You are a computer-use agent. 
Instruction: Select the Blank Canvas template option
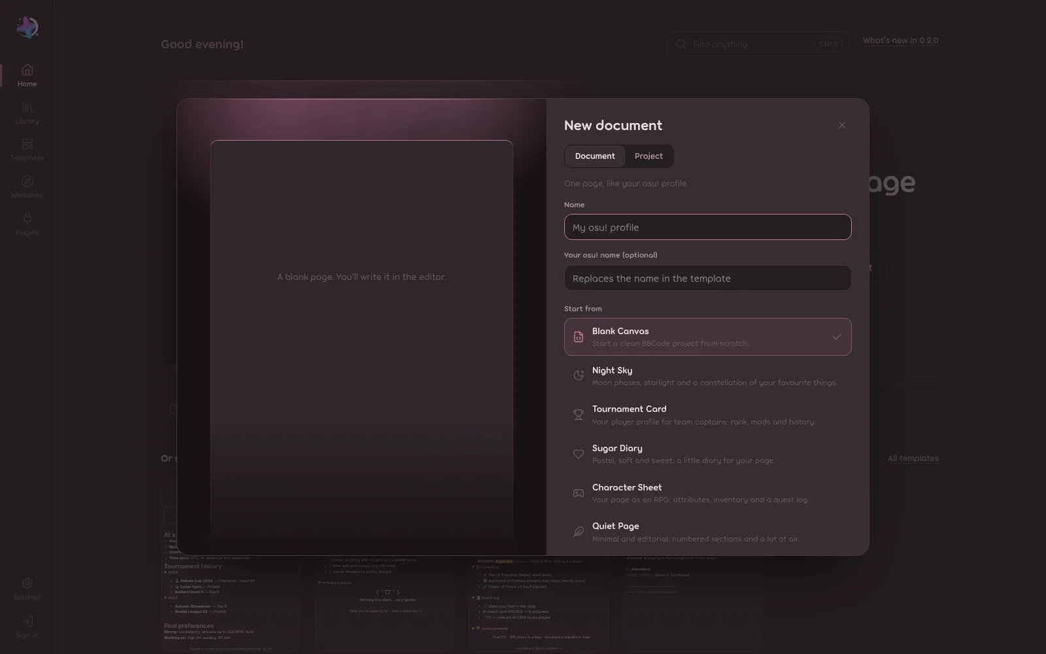[707, 337]
